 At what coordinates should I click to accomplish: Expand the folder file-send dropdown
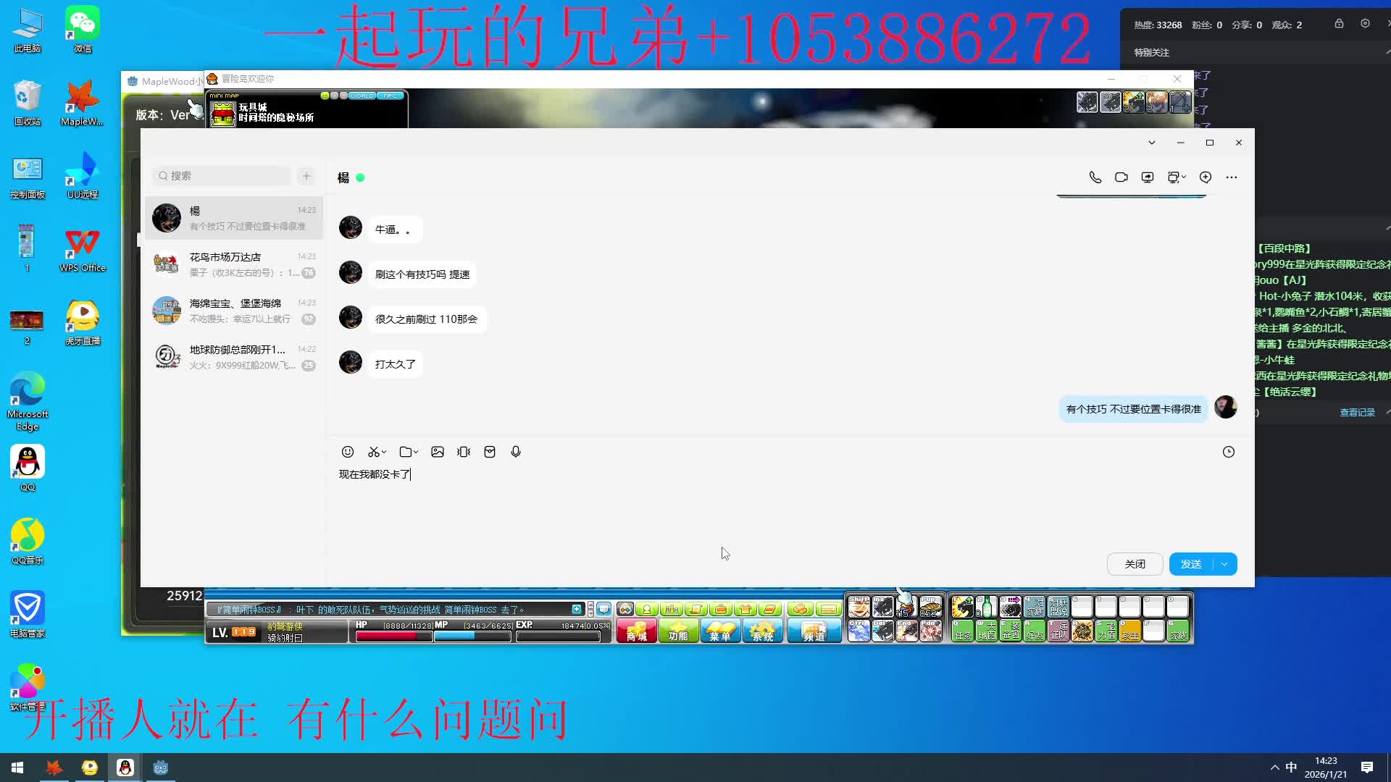[416, 452]
